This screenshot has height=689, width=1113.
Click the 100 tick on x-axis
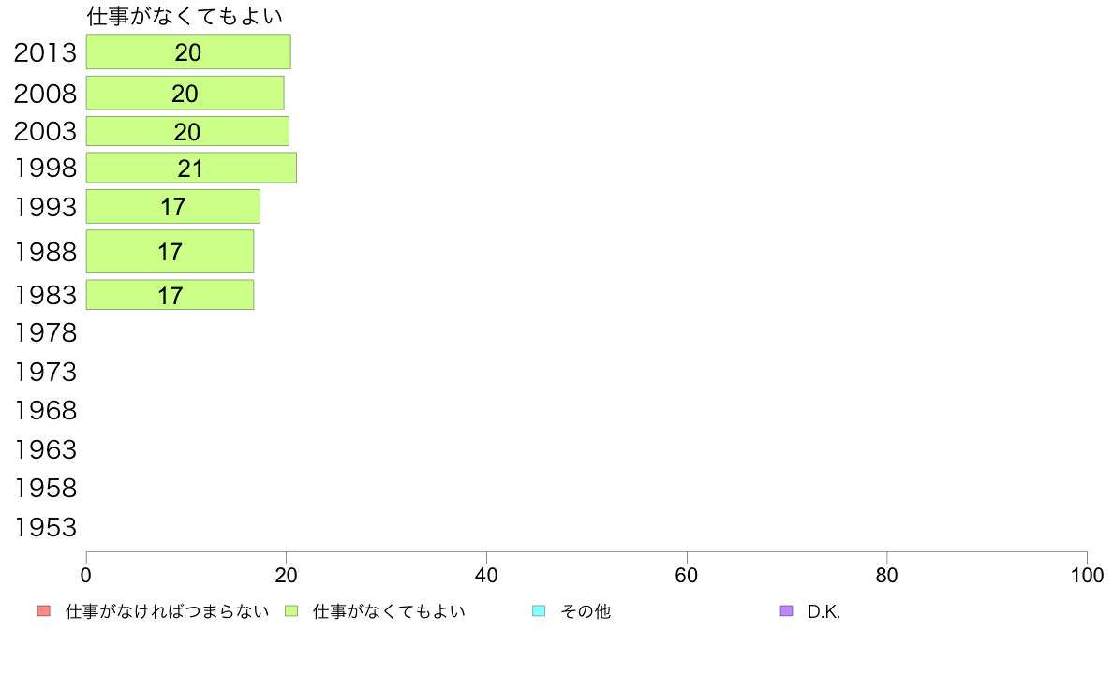pyautogui.click(x=1087, y=575)
